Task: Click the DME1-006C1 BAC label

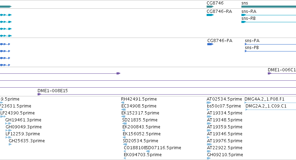Action: [282, 70]
